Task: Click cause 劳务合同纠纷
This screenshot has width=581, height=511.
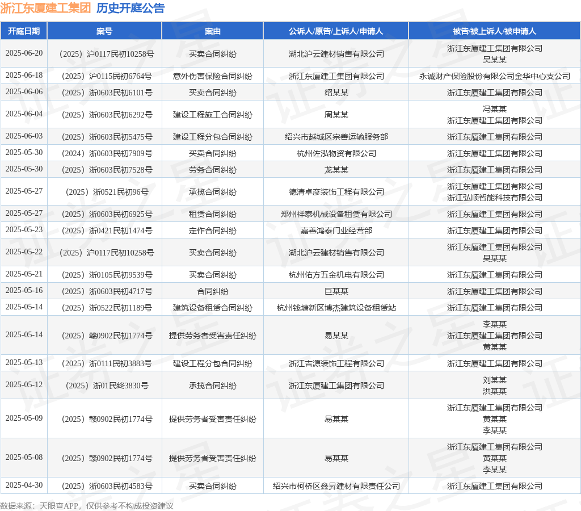Action: (x=212, y=170)
